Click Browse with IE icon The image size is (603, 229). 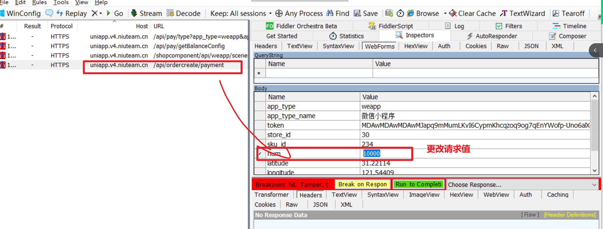tap(423, 13)
